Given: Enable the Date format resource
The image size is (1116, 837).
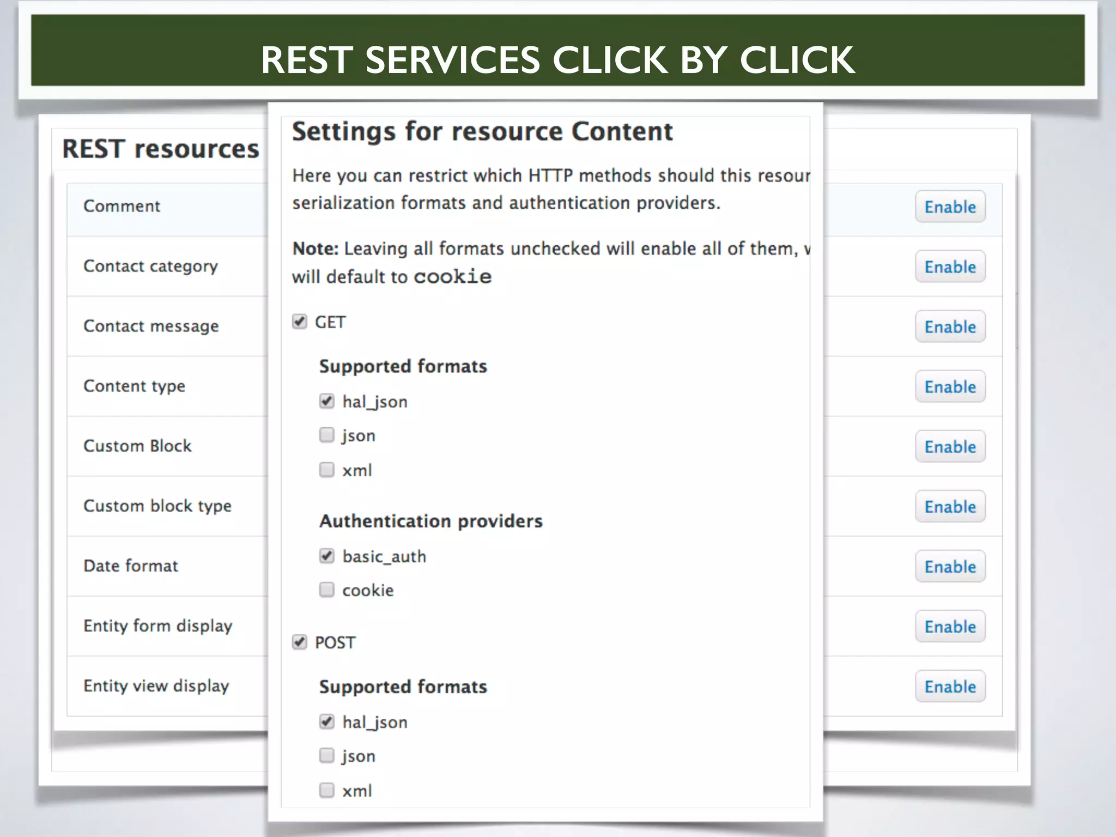Looking at the screenshot, I should tap(950, 566).
